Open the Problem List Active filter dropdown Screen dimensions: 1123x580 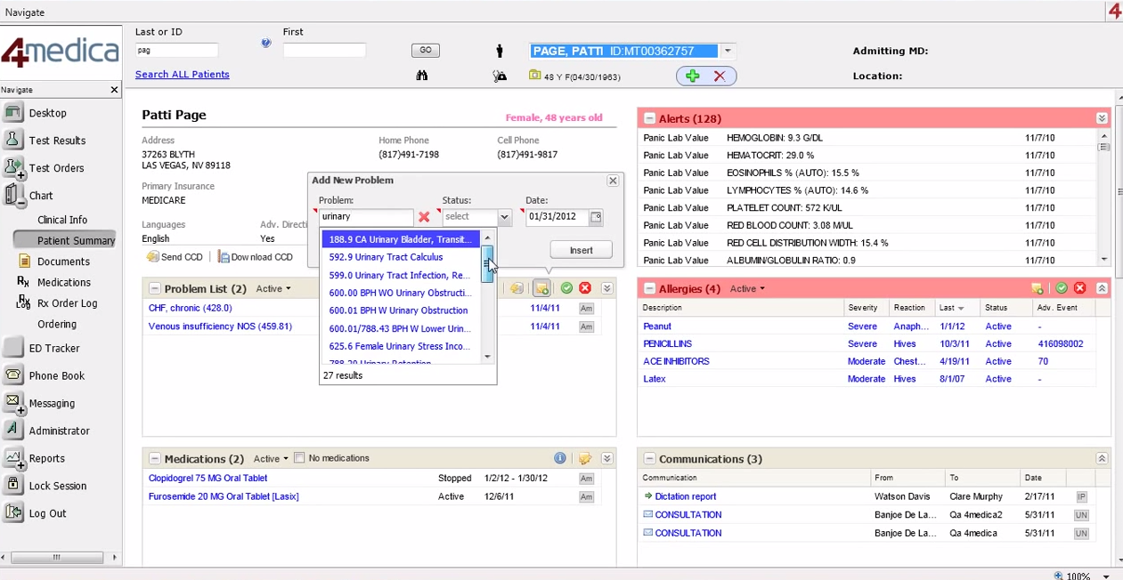pyautogui.click(x=273, y=288)
